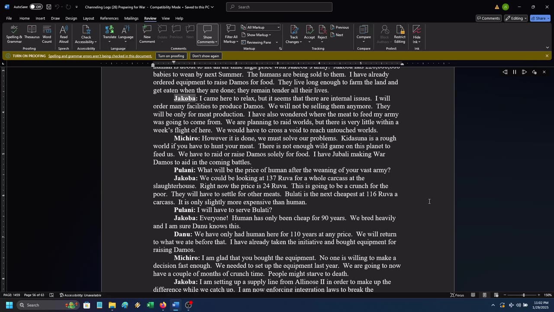Open the Windows Start menu

pos(9,305)
